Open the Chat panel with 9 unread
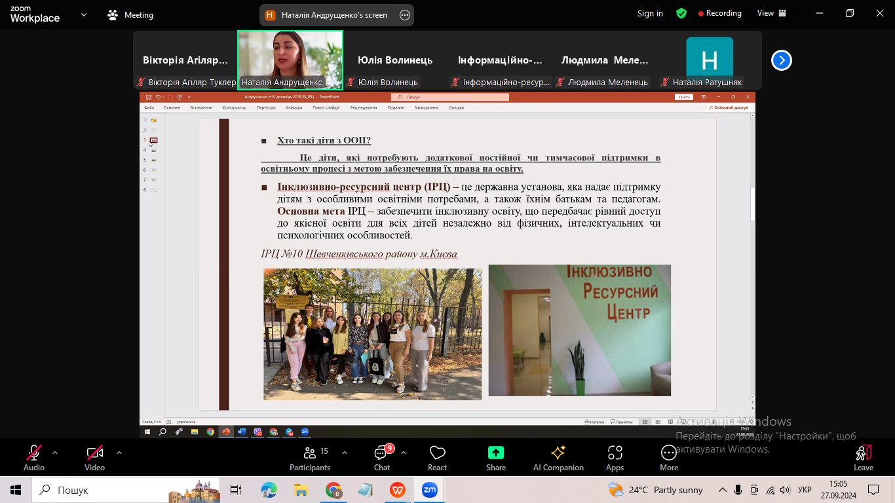Screen dimensions: 895x503 [382, 457]
